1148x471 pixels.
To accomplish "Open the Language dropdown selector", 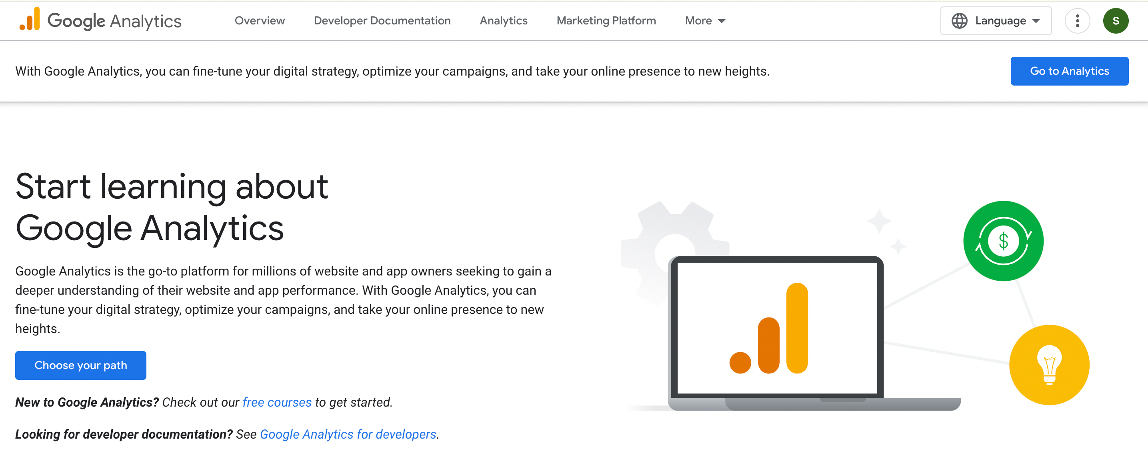I will point(1000,21).
